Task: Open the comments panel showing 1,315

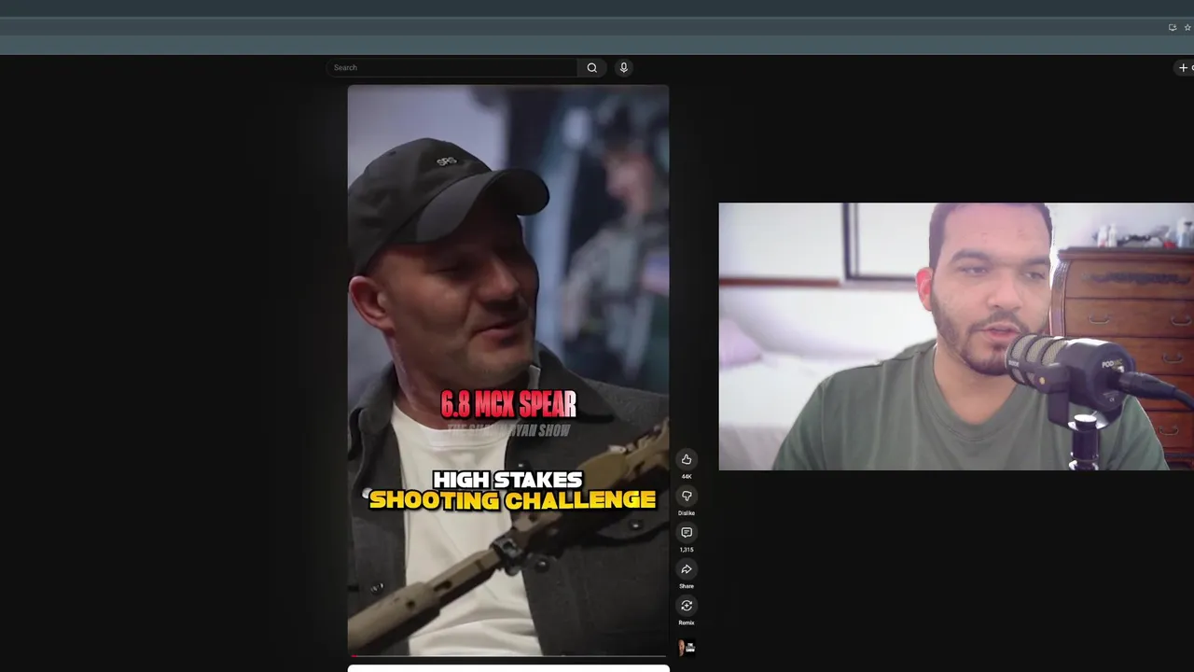Action: point(687,532)
